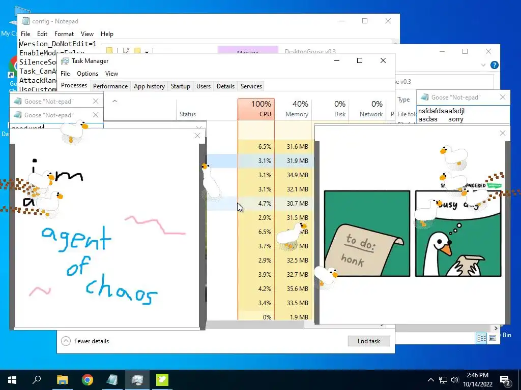Image resolution: width=521 pixels, height=390 pixels.
Task: Click the Task Manager title bar icon
Action: 65,61
